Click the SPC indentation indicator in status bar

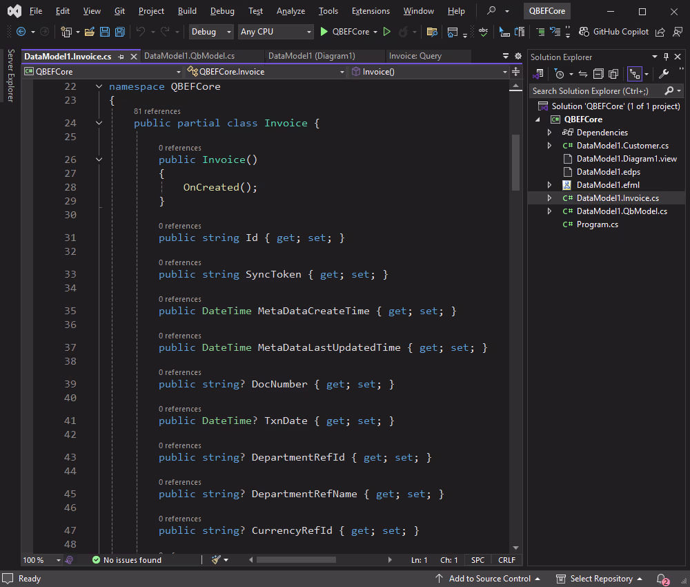pyautogui.click(x=477, y=559)
